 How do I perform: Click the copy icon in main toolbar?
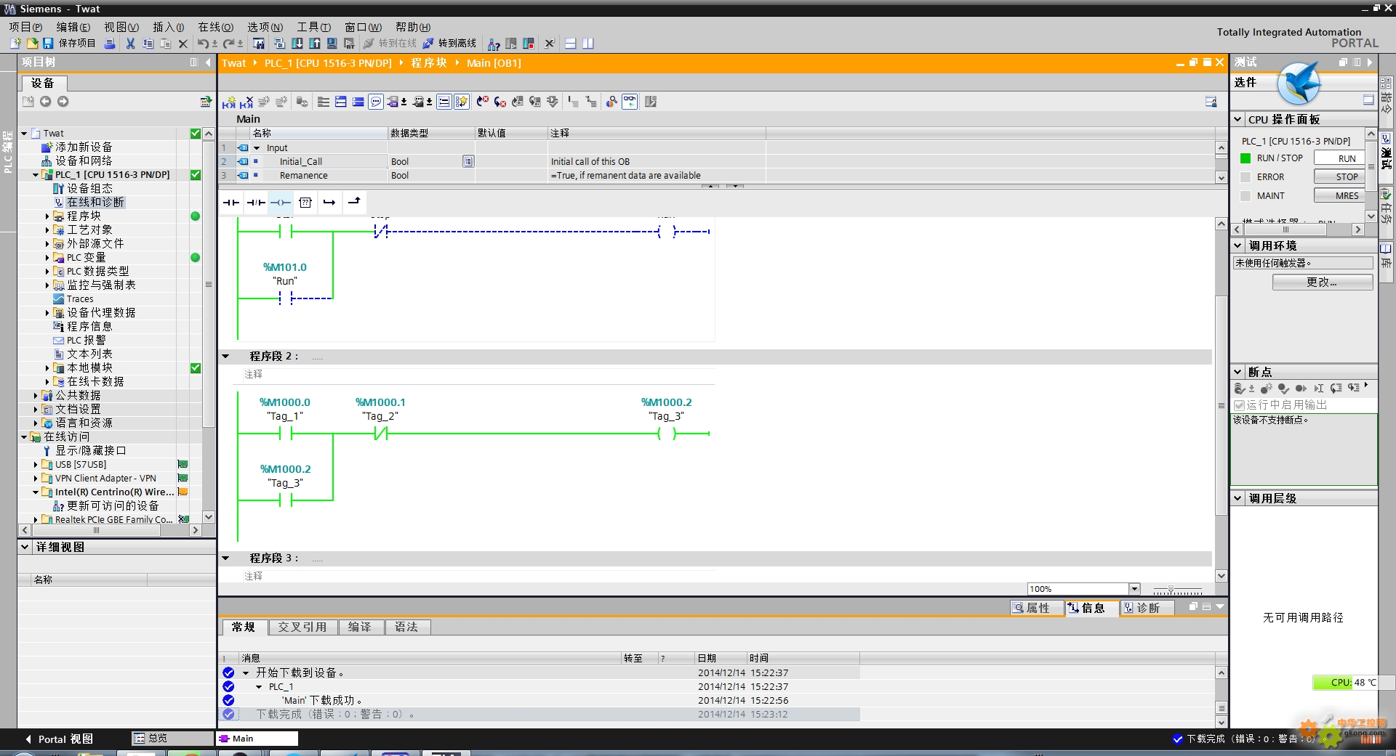148,44
